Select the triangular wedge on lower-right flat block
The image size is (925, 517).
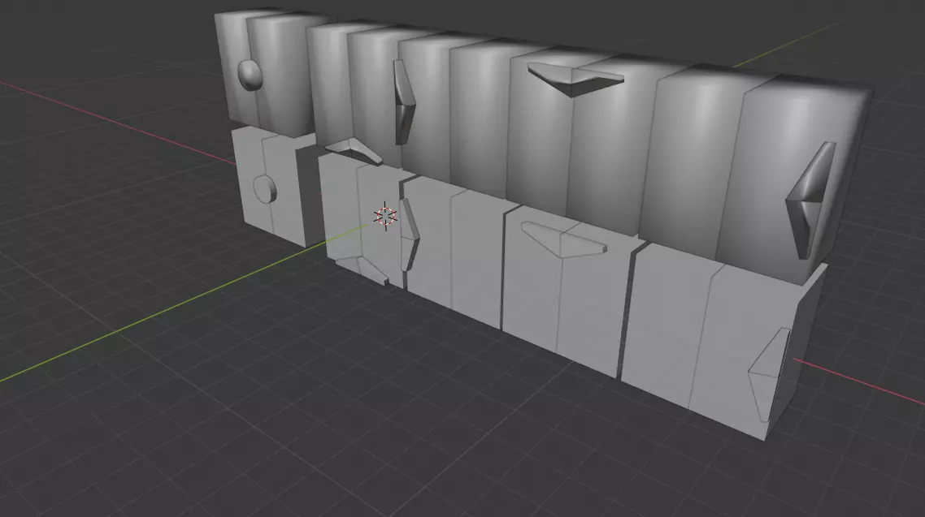[769, 374]
